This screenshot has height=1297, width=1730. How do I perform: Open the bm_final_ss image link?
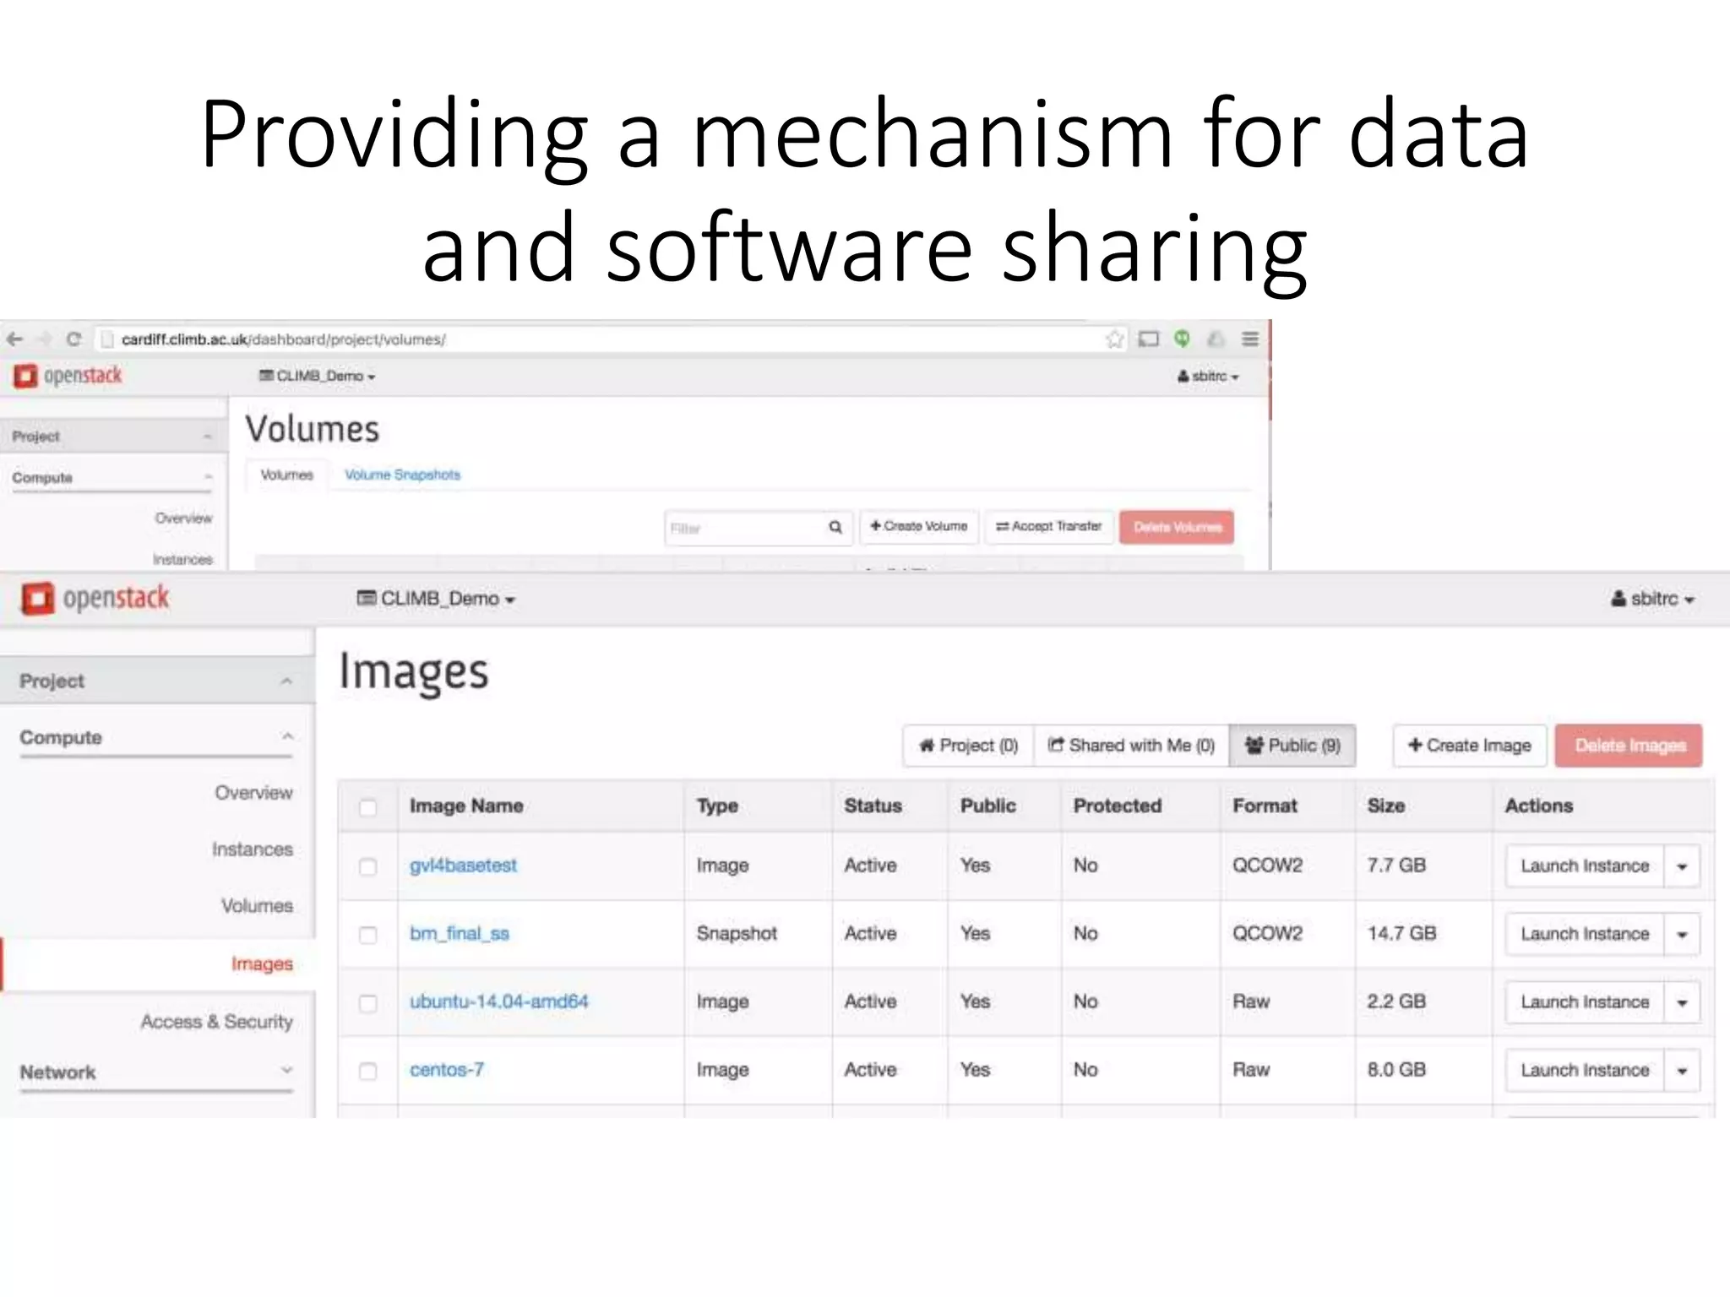[x=460, y=934]
